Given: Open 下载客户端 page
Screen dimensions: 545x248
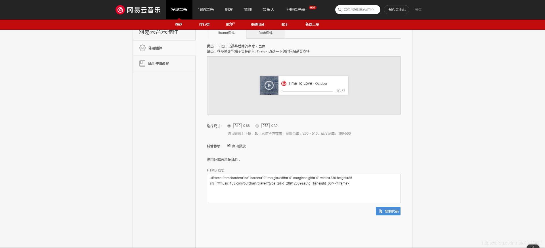Looking at the screenshot, I should [295, 10].
